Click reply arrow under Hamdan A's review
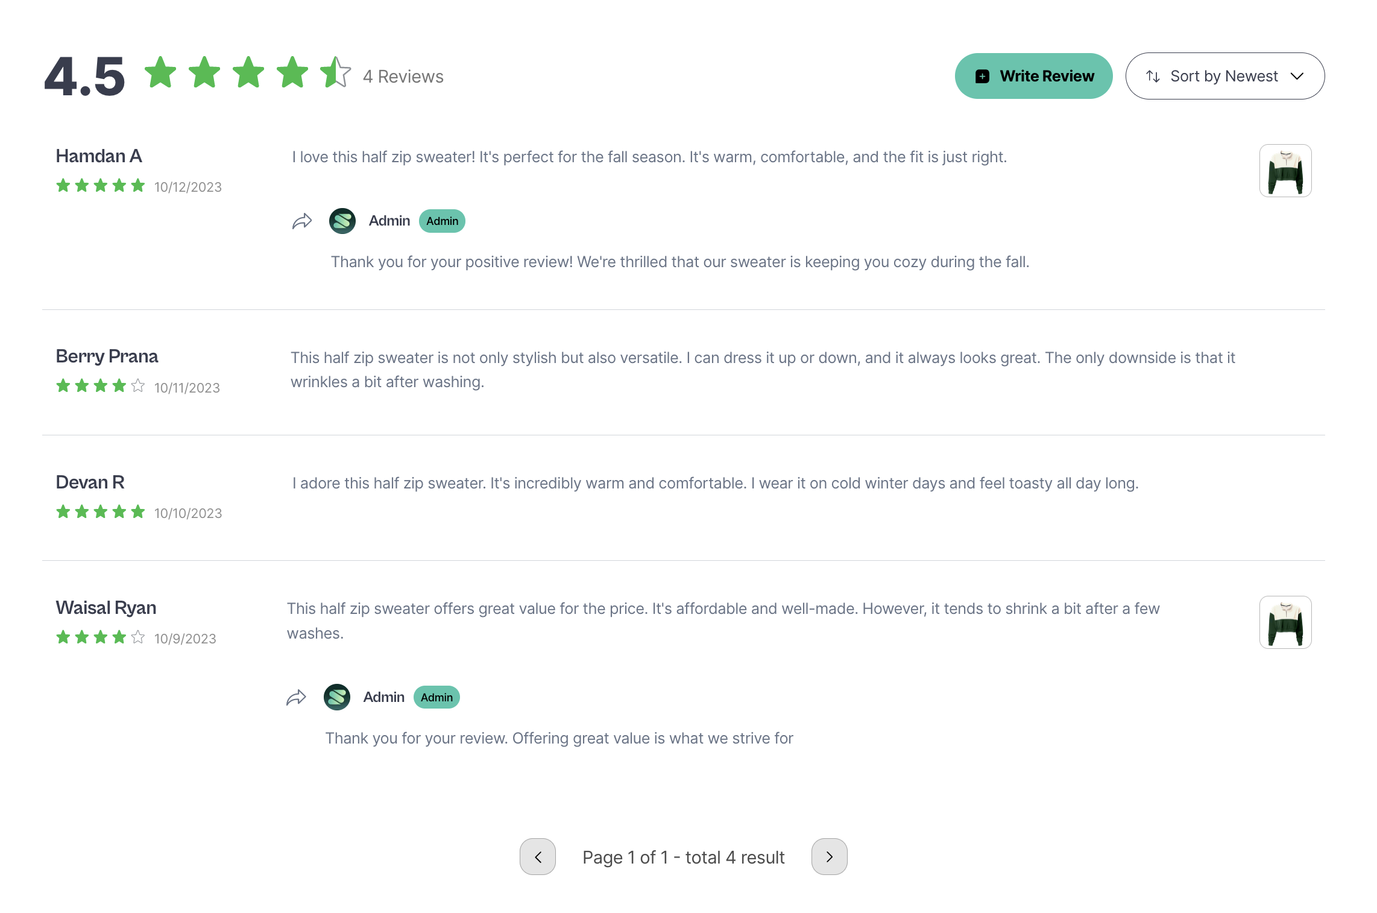 (x=301, y=221)
